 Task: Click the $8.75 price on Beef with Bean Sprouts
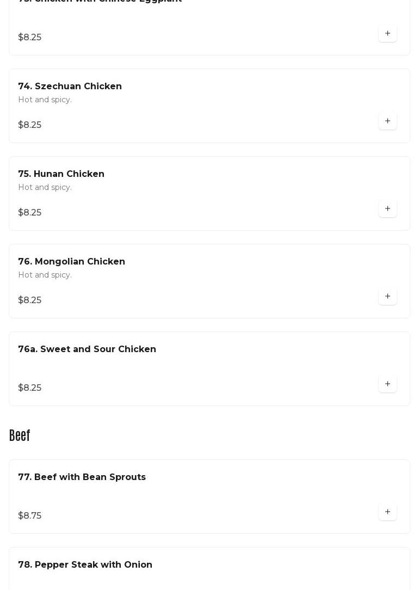click(x=30, y=515)
